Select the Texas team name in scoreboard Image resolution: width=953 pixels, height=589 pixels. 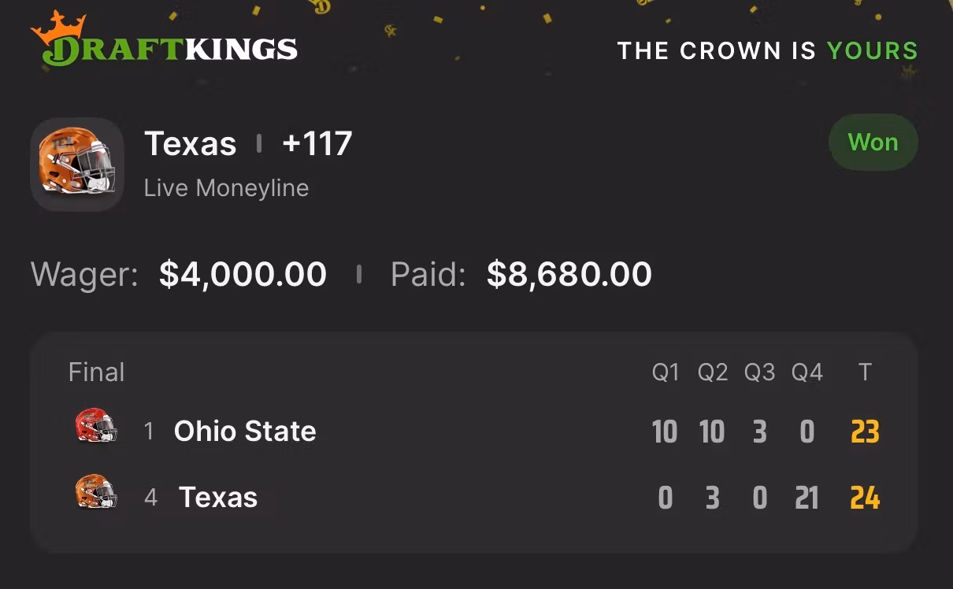click(218, 498)
